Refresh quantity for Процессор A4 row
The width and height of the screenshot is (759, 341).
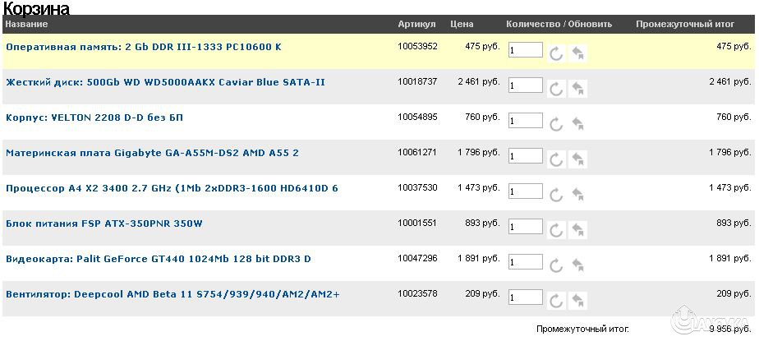click(556, 196)
